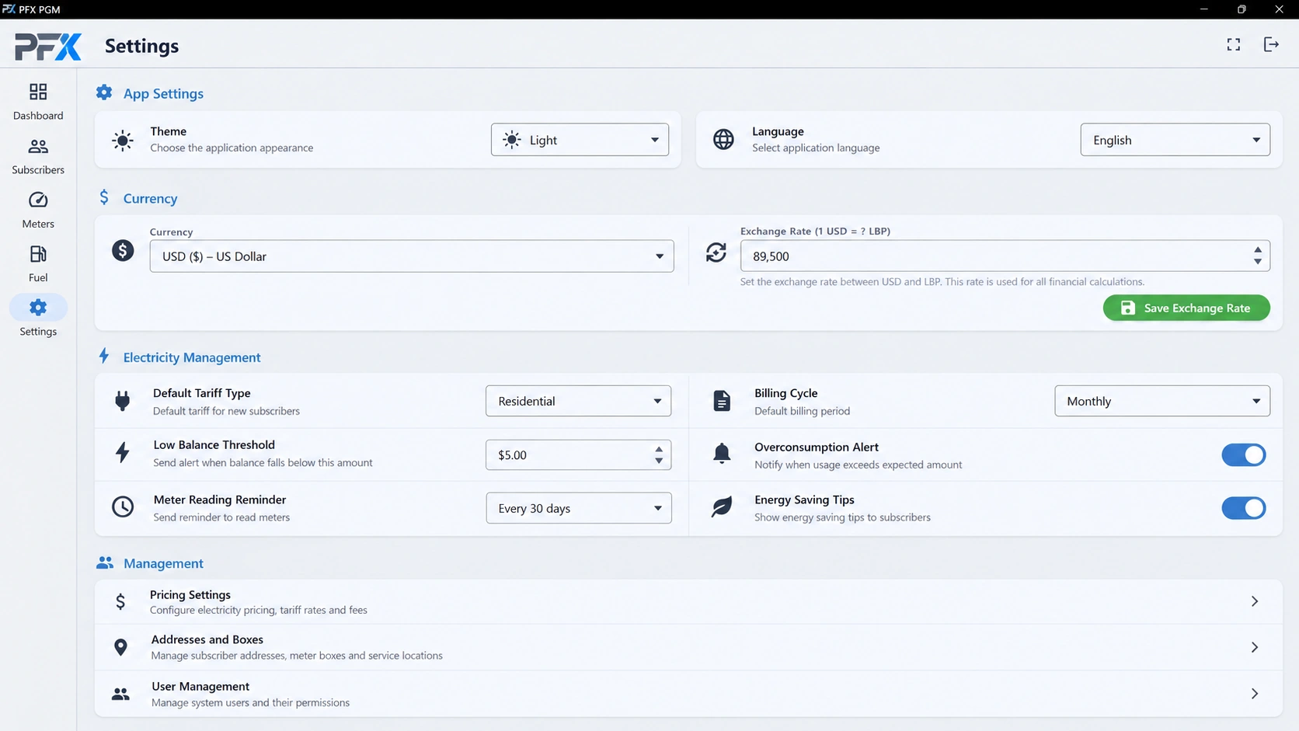1299x731 pixels.
Task: Click the dollar coin Currency icon
Action: coord(123,250)
